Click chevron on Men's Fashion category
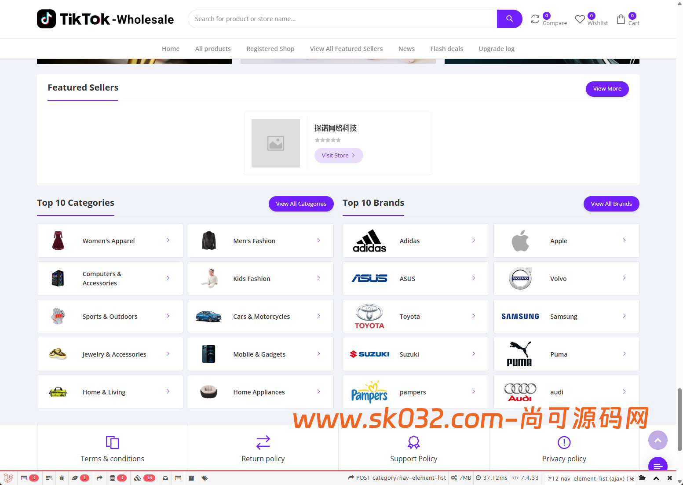683x485 pixels. click(x=319, y=240)
